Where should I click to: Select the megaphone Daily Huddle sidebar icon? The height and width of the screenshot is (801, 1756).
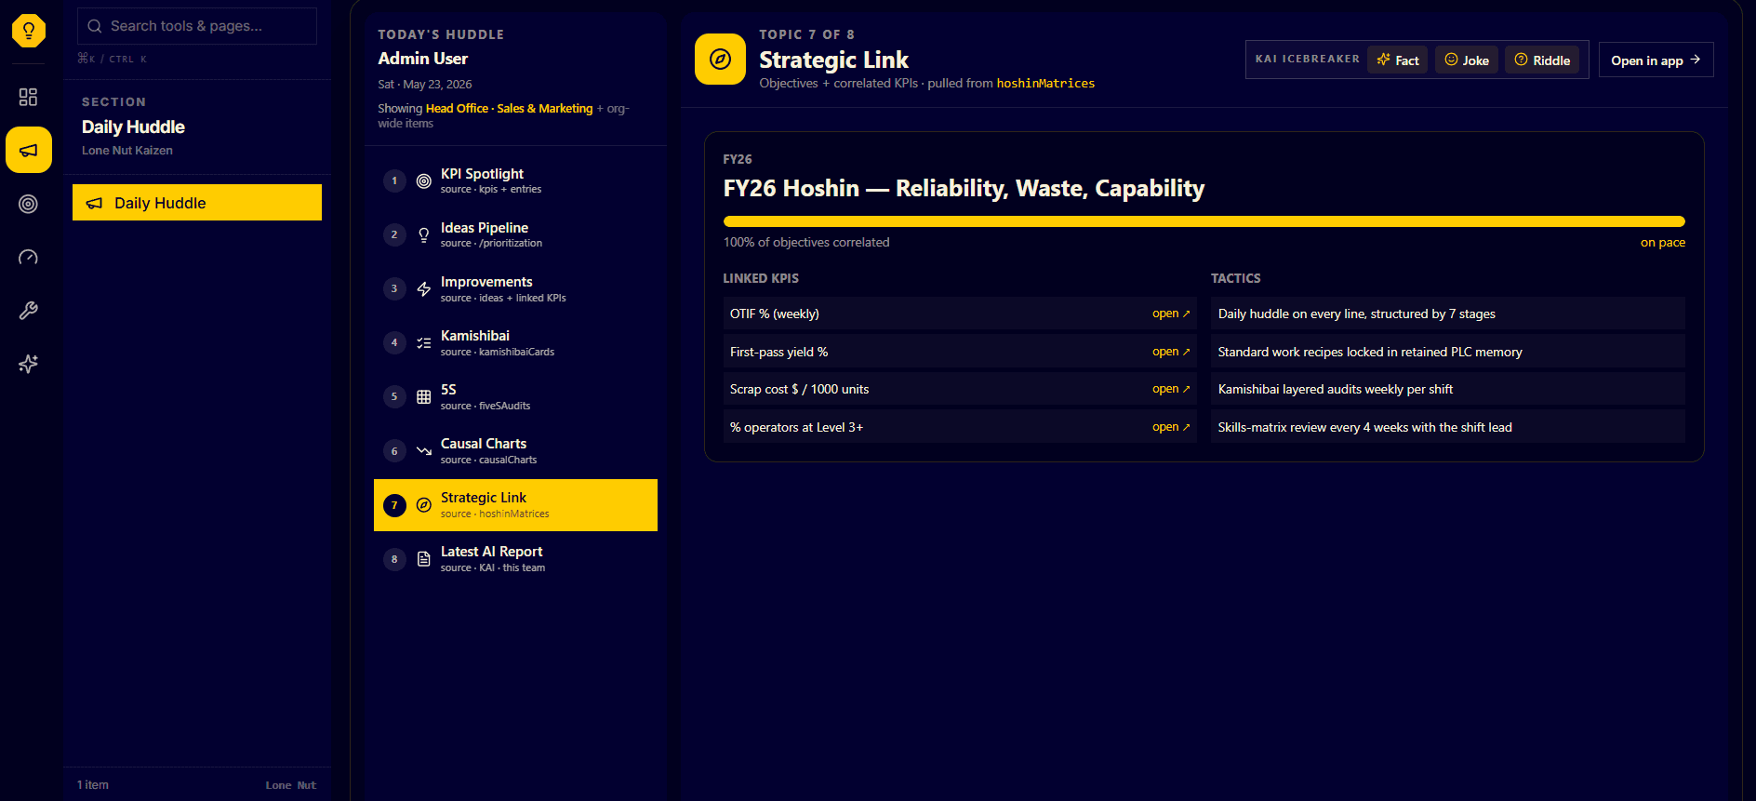29,150
